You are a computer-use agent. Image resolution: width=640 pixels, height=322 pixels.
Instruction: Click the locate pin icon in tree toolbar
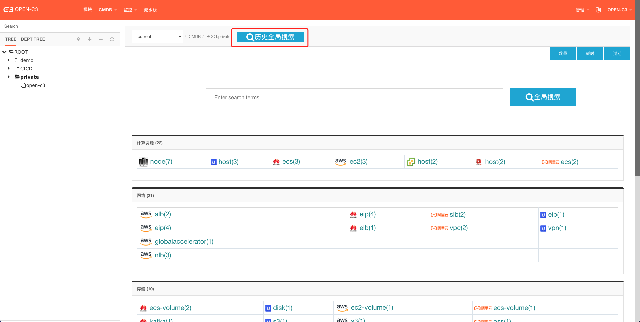pyautogui.click(x=78, y=39)
